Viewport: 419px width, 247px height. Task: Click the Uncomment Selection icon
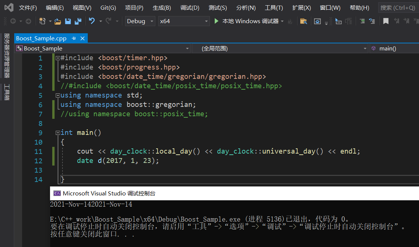click(x=372, y=21)
